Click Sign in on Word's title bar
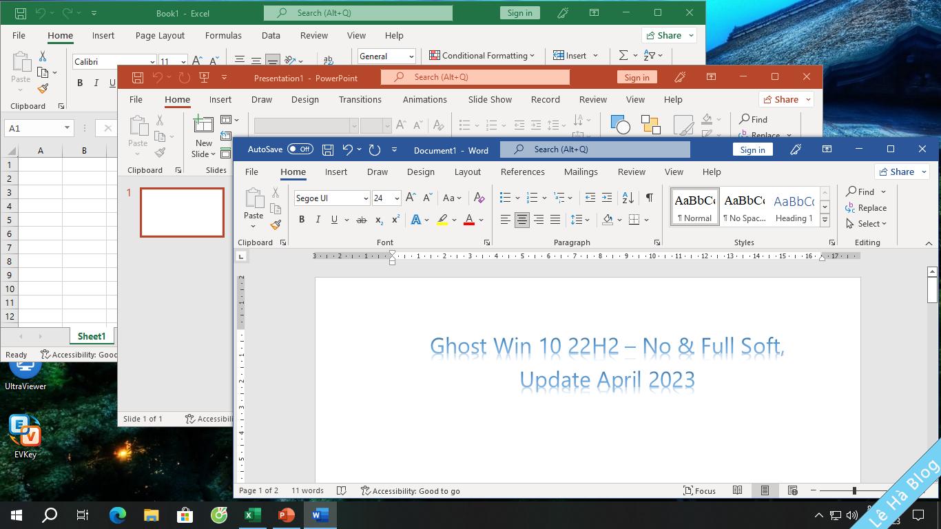The height and width of the screenshot is (529, 941). (752, 149)
